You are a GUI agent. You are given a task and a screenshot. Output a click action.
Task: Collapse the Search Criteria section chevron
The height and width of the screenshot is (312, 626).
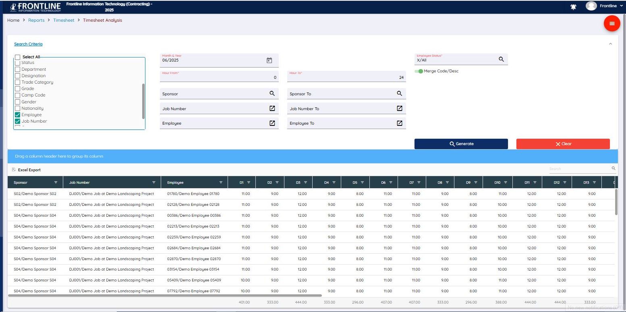pyautogui.click(x=611, y=44)
